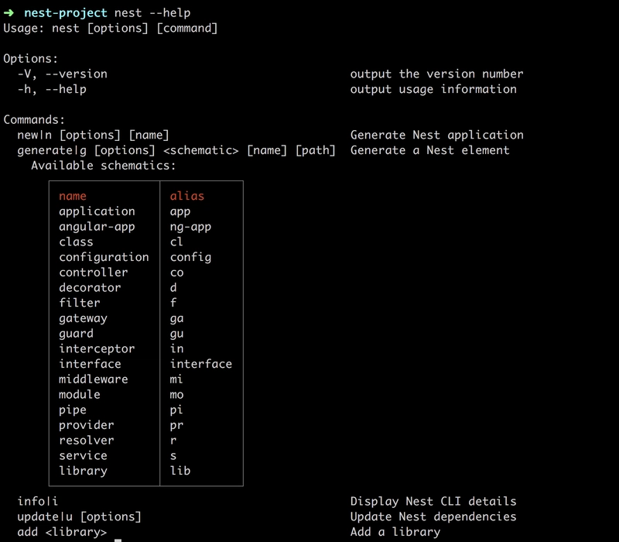The width and height of the screenshot is (619, 542).
Task: Click the red 'alias' column header
Action: pyautogui.click(x=187, y=196)
